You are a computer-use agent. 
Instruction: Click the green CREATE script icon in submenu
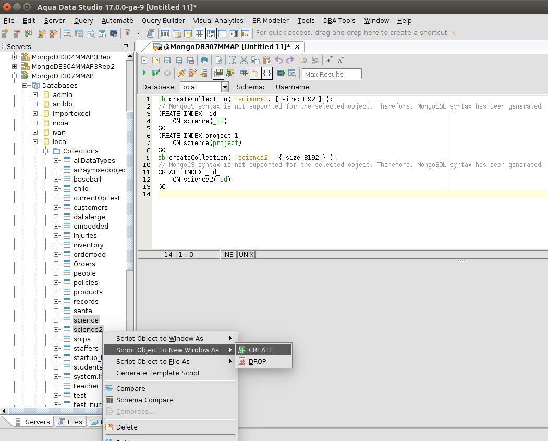[242, 350]
